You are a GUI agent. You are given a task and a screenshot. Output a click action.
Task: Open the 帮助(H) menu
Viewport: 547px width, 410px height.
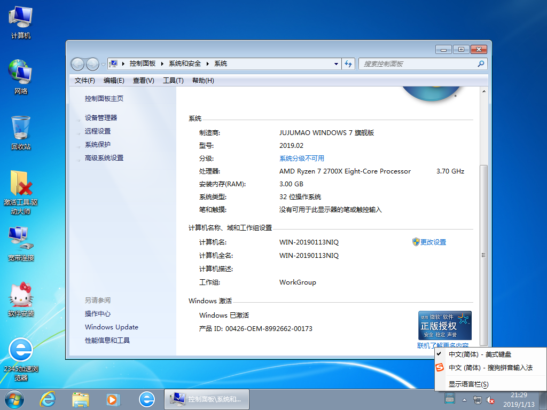click(203, 81)
